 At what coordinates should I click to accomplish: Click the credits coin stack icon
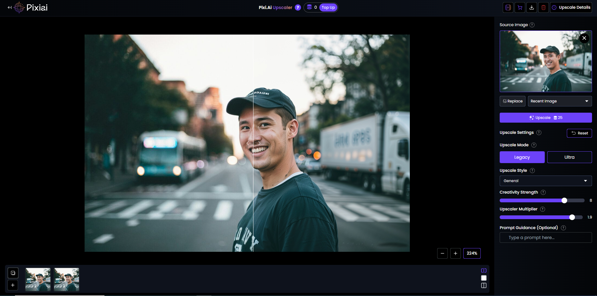309,7
